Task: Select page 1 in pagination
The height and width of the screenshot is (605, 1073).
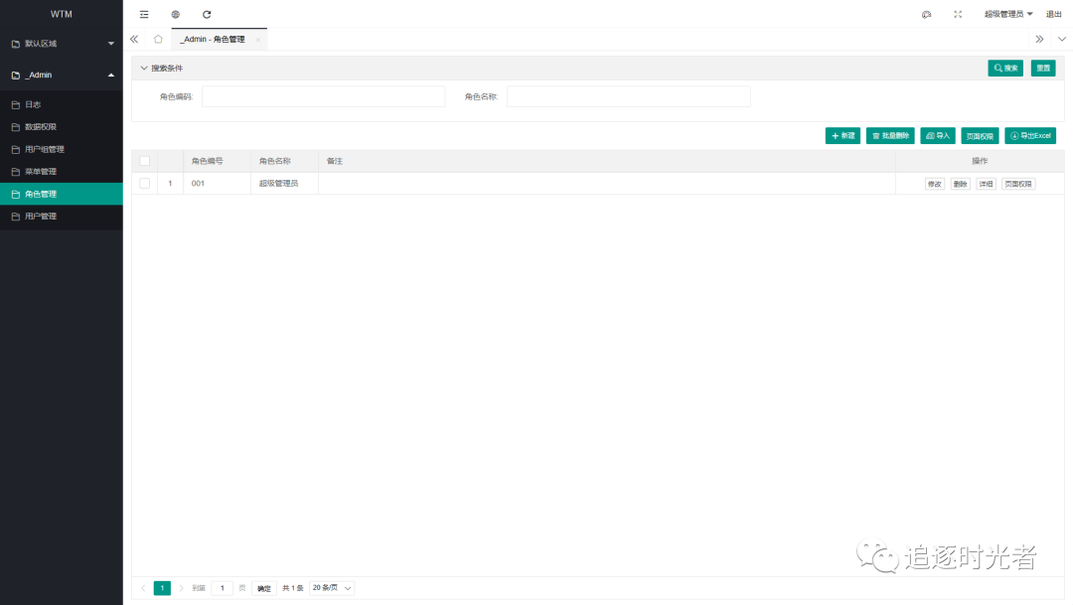Action: click(162, 588)
